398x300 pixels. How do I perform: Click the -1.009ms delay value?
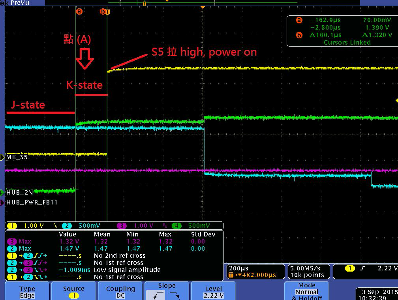[x=74, y=270]
